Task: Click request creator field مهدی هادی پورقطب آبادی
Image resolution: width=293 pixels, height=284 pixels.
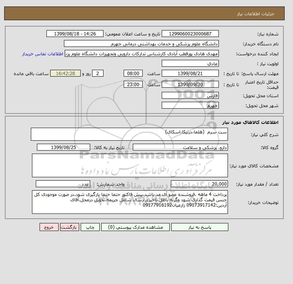Action: pyautogui.click(x=142, y=53)
